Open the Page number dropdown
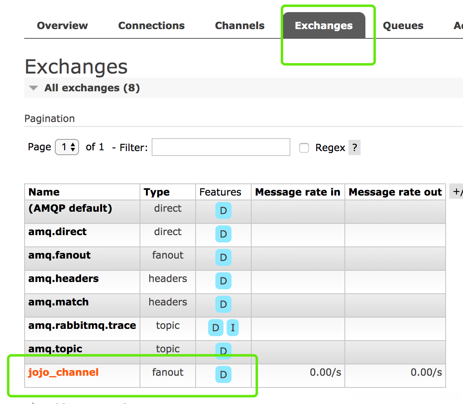The width and height of the screenshot is (463, 404). (x=67, y=147)
